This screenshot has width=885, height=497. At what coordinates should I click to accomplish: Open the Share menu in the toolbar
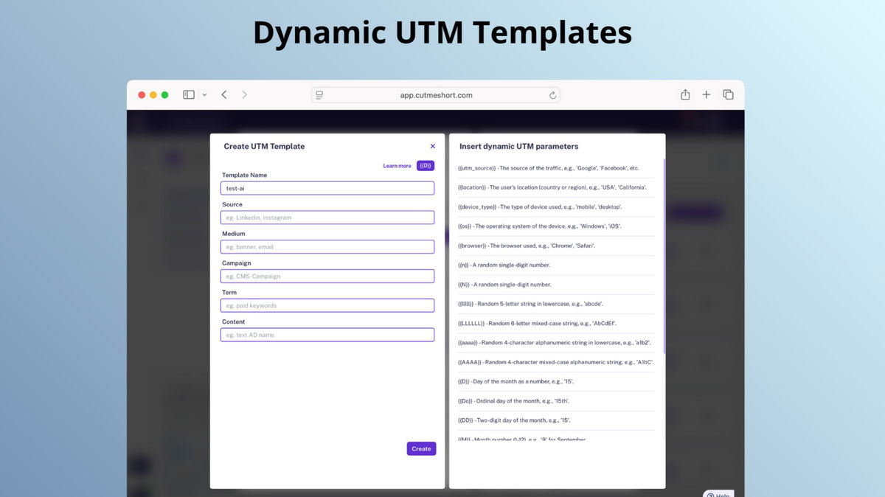[684, 94]
